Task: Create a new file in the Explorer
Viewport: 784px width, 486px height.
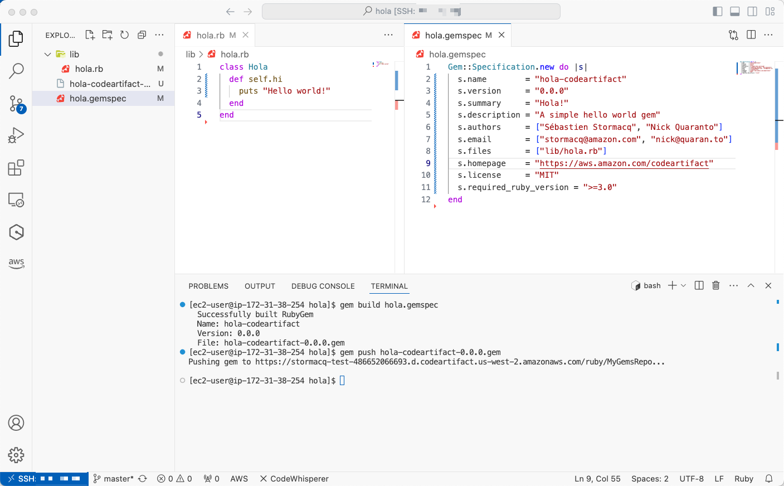Action: pyautogui.click(x=90, y=35)
